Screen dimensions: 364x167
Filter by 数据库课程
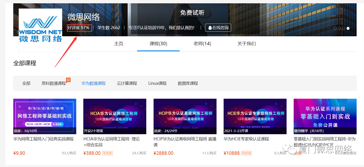(188, 83)
